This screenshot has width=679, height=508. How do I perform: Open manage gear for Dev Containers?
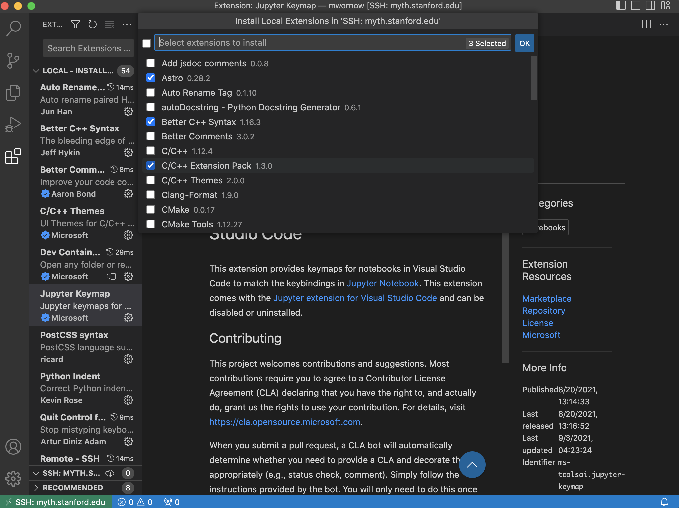[x=128, y=276]
